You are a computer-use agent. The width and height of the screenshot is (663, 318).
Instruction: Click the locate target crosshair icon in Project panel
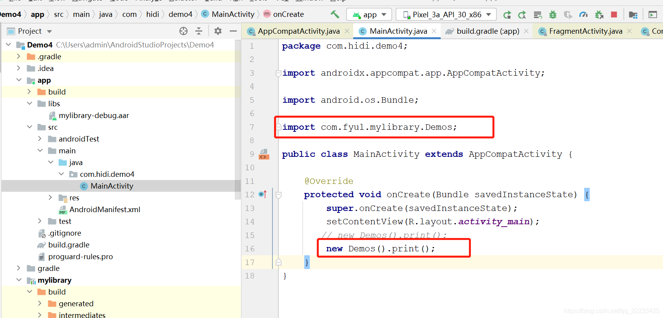(183, 31)
